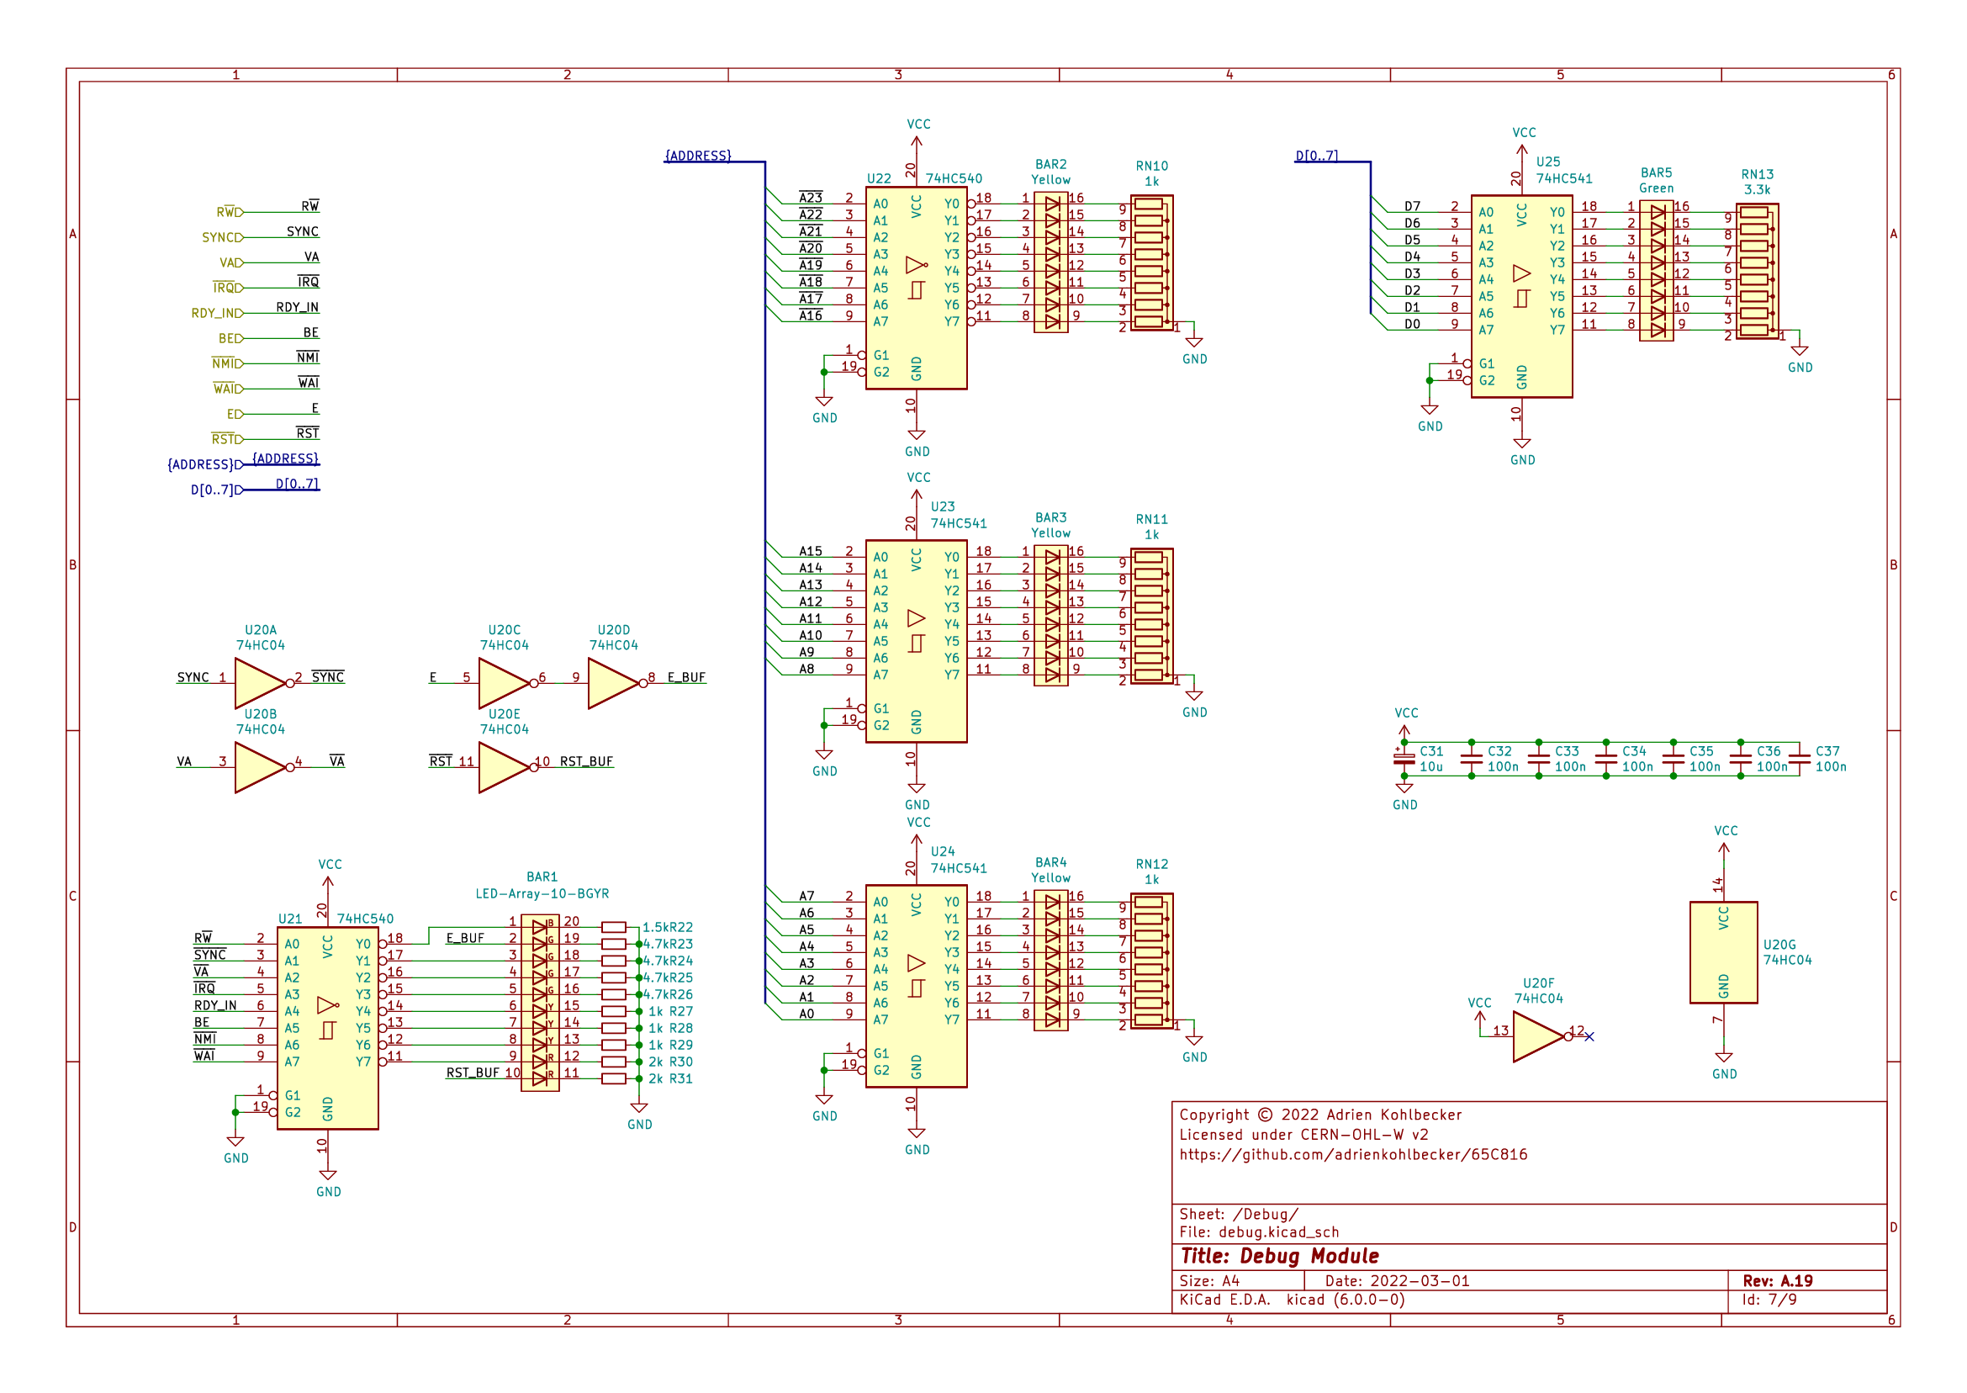Select the U21 74HC540 buffer symbol

[327, 1028]
